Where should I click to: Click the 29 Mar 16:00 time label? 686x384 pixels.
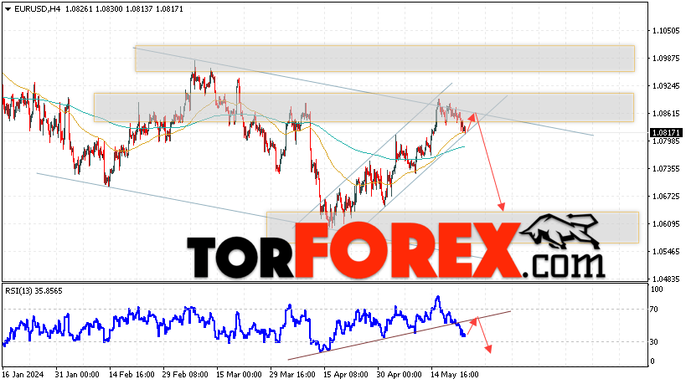click(x=292, y=375)
